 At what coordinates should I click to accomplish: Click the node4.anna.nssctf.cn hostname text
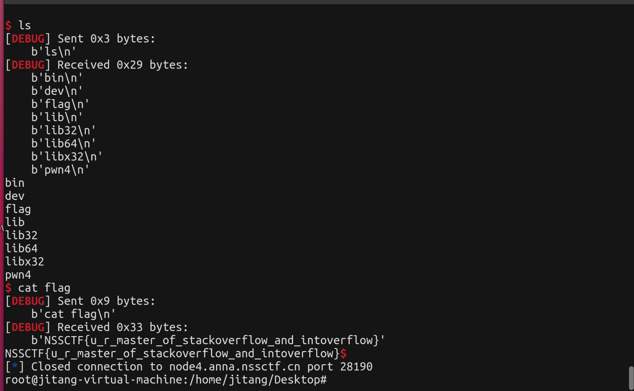coord(234,367)
